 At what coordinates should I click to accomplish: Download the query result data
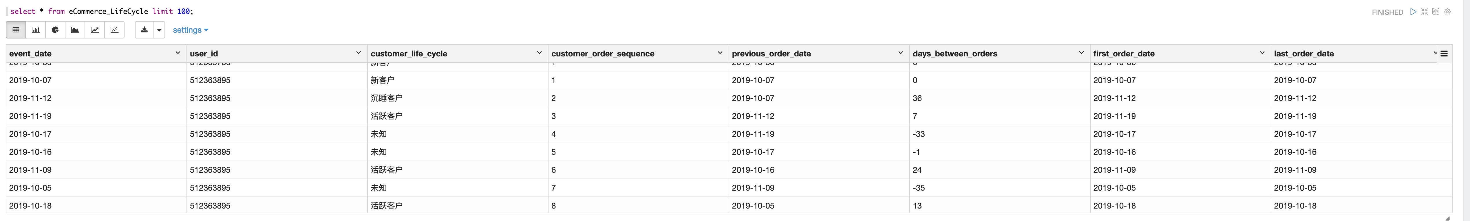click(145, 30)
